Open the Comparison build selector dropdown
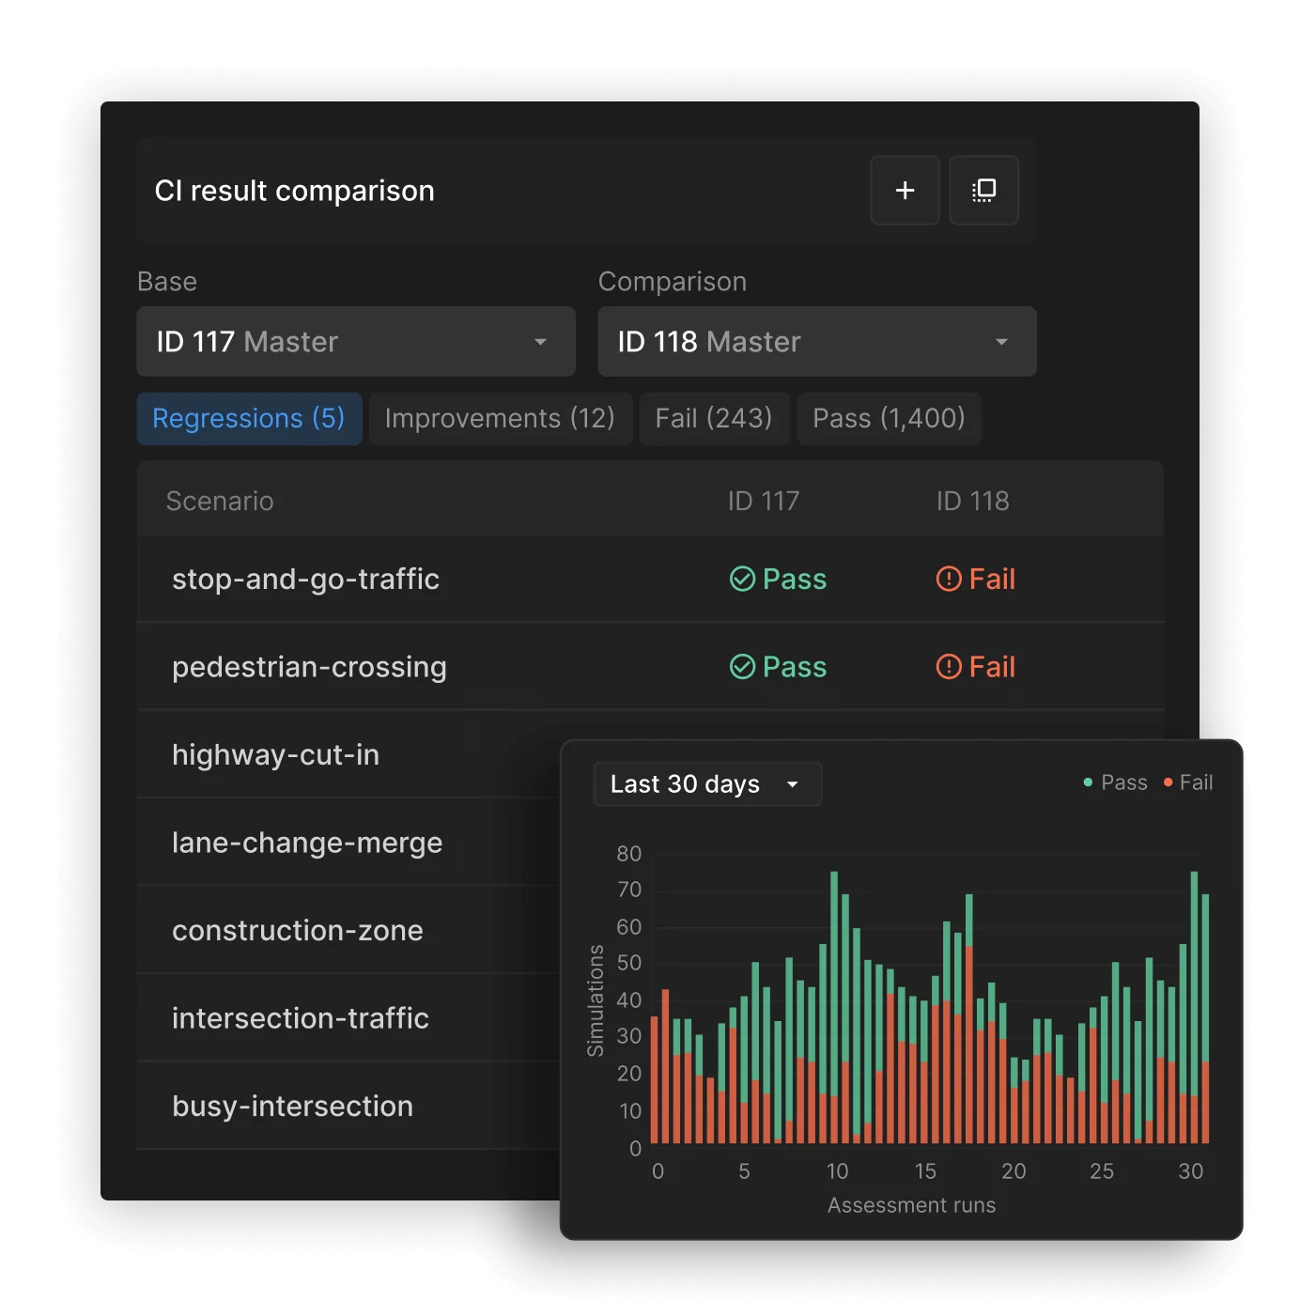1300x1301 pixels. (815, 341)
